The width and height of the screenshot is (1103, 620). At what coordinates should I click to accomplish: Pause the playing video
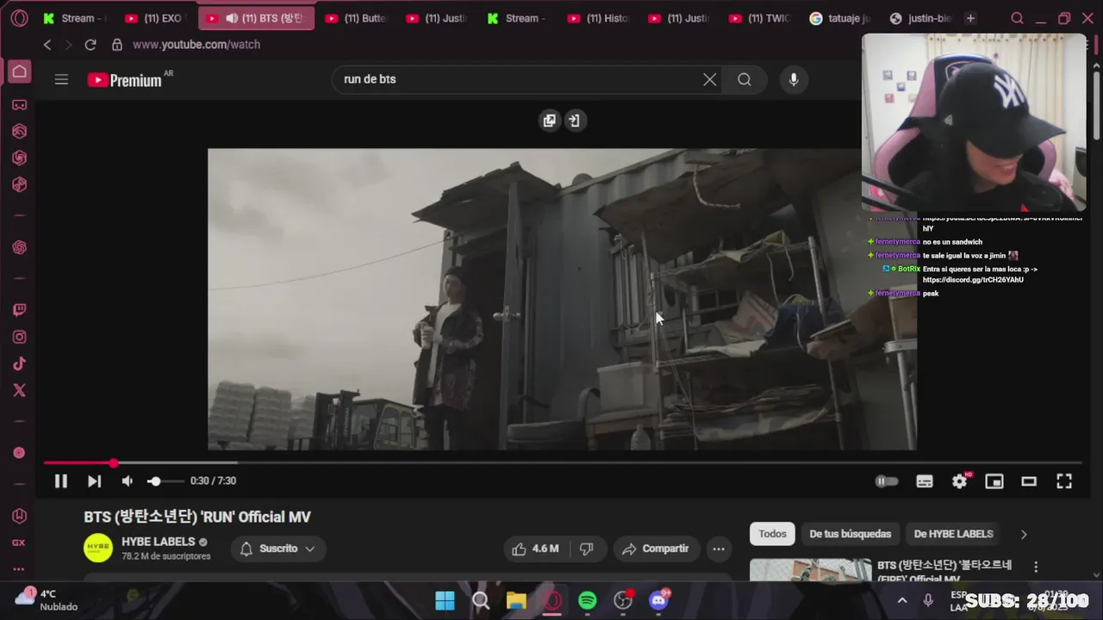click(61, 481)
